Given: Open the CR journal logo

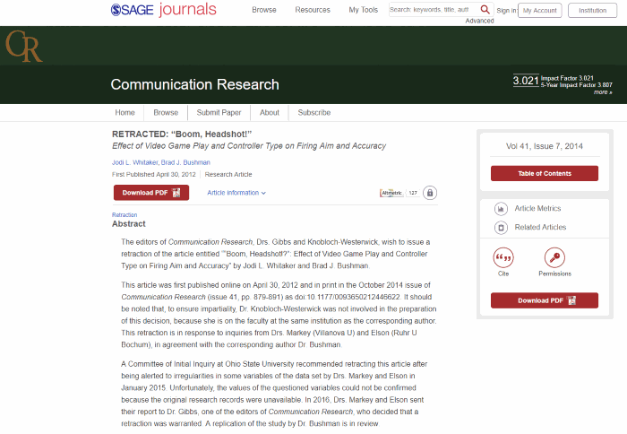Looking at the screenshot, I should tap(24, 46).
